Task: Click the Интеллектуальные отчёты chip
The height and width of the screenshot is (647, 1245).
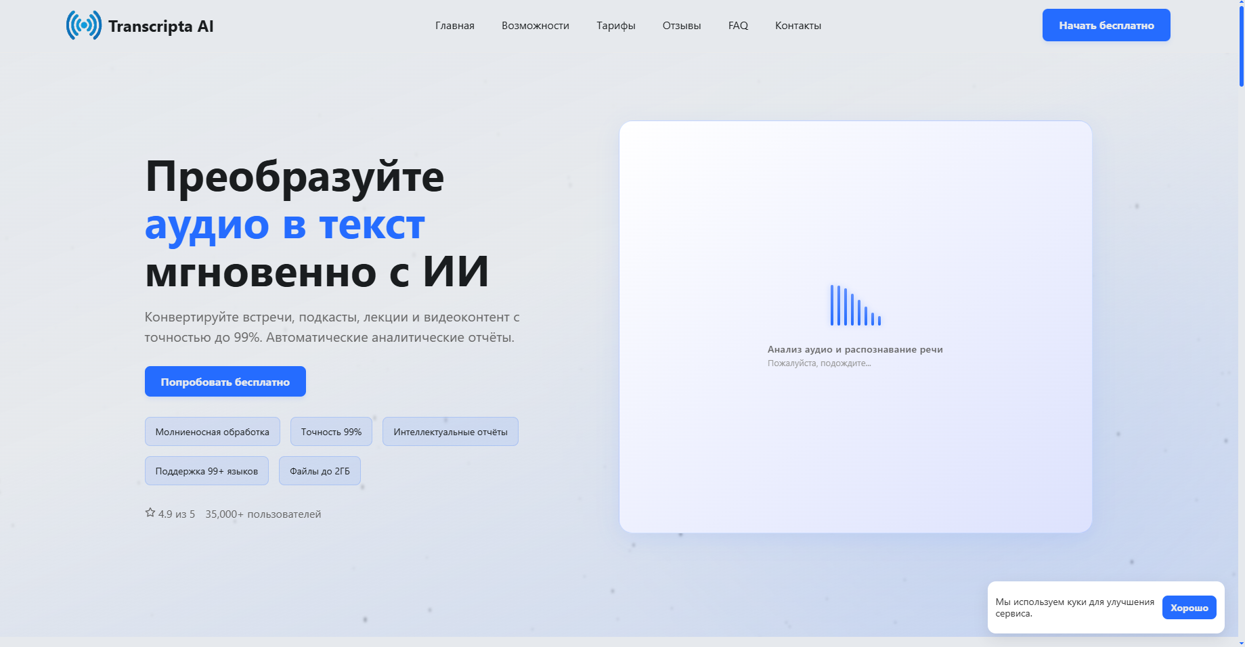Action: click(450, 431)
